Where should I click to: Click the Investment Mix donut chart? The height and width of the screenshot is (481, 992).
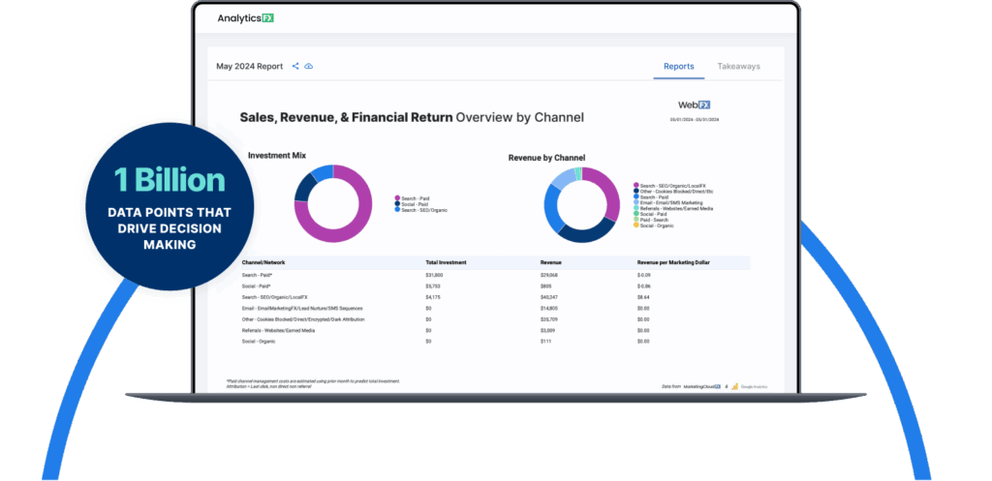point(332,202)
